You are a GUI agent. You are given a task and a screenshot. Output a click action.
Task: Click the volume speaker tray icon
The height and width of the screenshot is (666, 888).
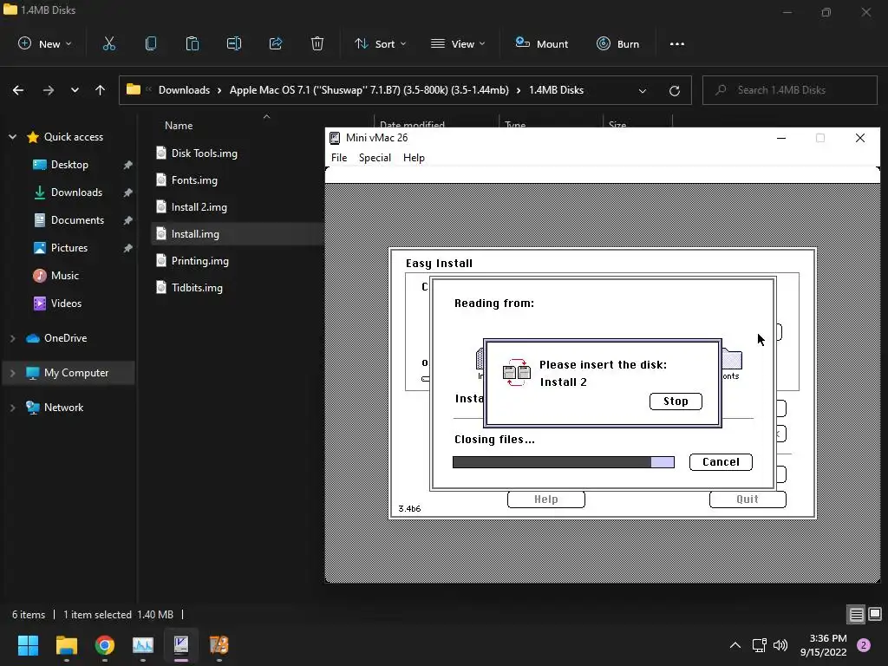coord(780,645)
